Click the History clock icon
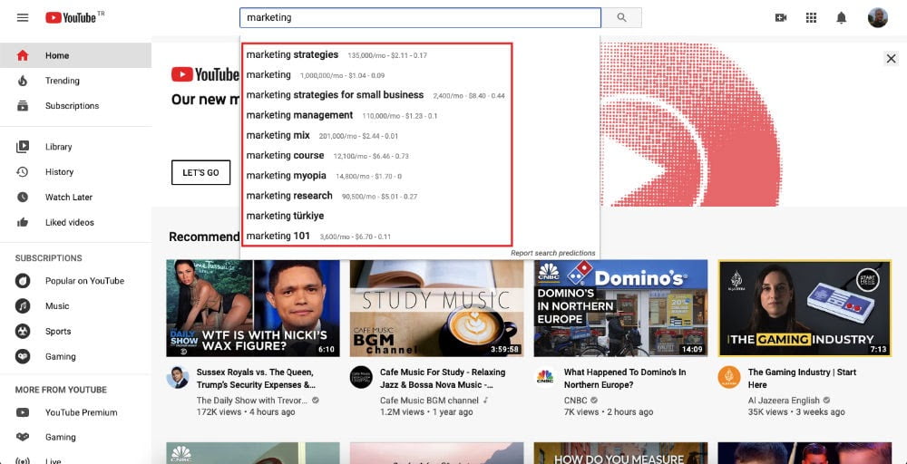 click(23, 171)
